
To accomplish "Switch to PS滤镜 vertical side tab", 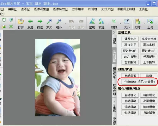I will tap(114, 106).
